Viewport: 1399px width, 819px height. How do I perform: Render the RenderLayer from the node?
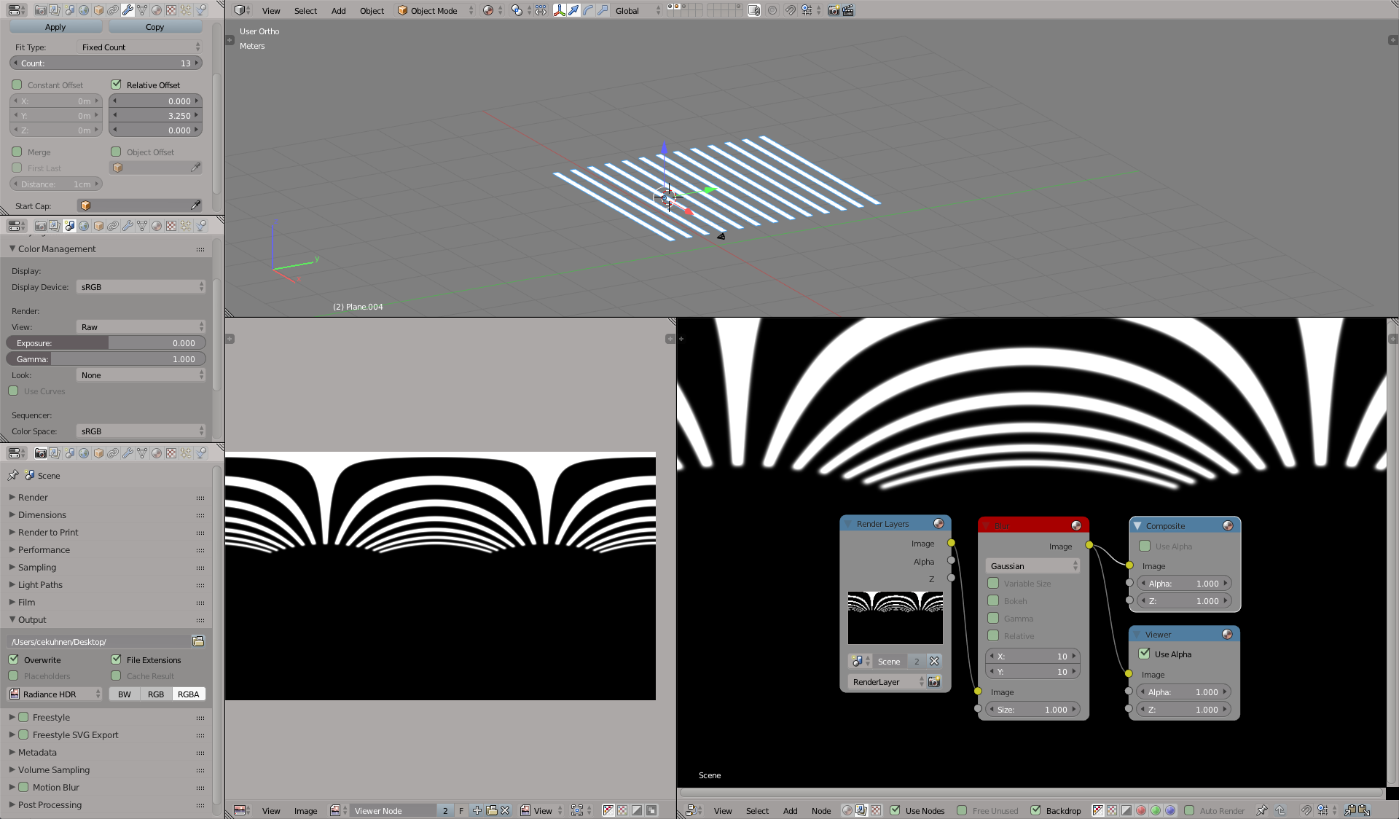click(x=934, y=682)
